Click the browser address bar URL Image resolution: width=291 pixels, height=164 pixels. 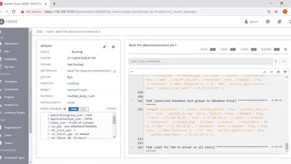tap(120, 12)
